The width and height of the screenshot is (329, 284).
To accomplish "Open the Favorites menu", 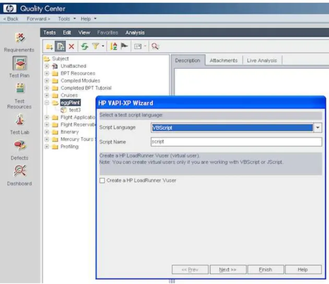I will click(108, 33).
